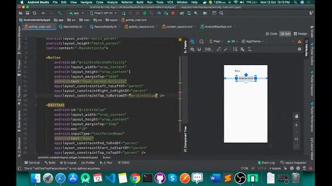
Task: Open the Refactor menu
Action: tap(127, 2)
